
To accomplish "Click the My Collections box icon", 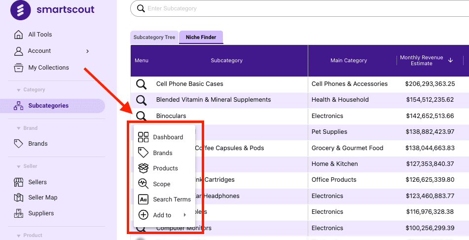I will click(19, 68).
